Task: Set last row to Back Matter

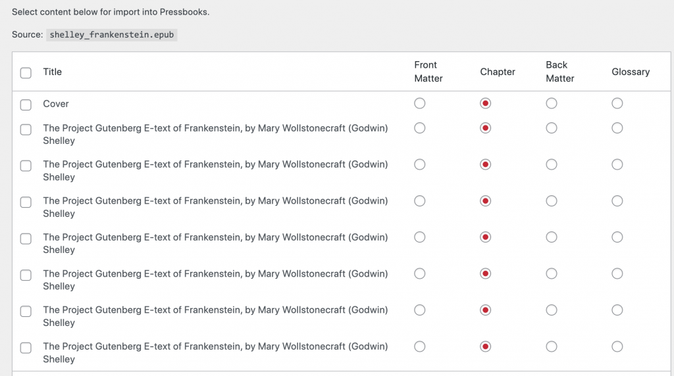Action: pos(552,346)
